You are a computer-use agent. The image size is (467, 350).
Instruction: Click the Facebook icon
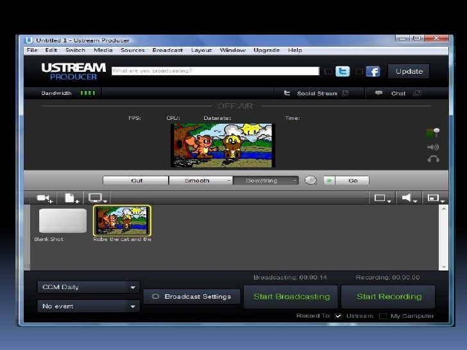tap(373, 71)
